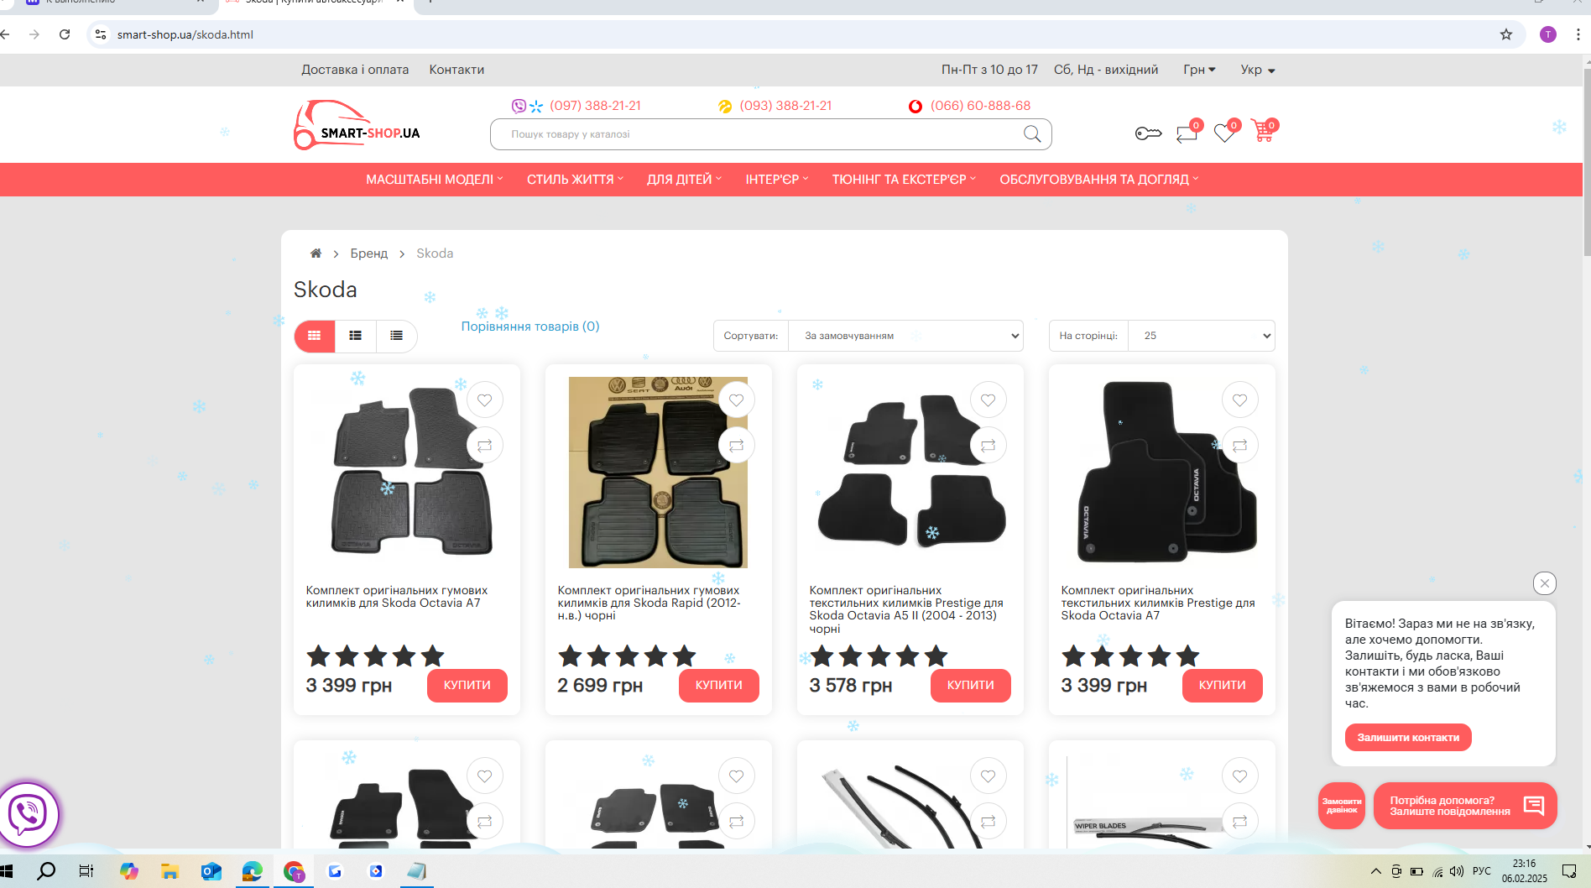Add Octavia A5 II Prestige mats to wishlist
The height and width of the screenshot is (888, 1591).
point(989,400)
